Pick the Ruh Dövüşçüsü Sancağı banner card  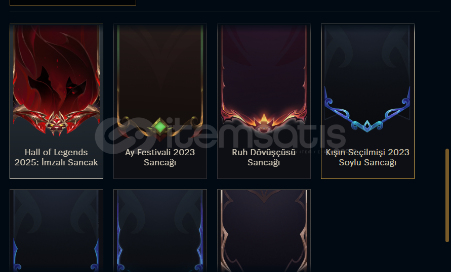pyautogui.click(x=264, y=101)
